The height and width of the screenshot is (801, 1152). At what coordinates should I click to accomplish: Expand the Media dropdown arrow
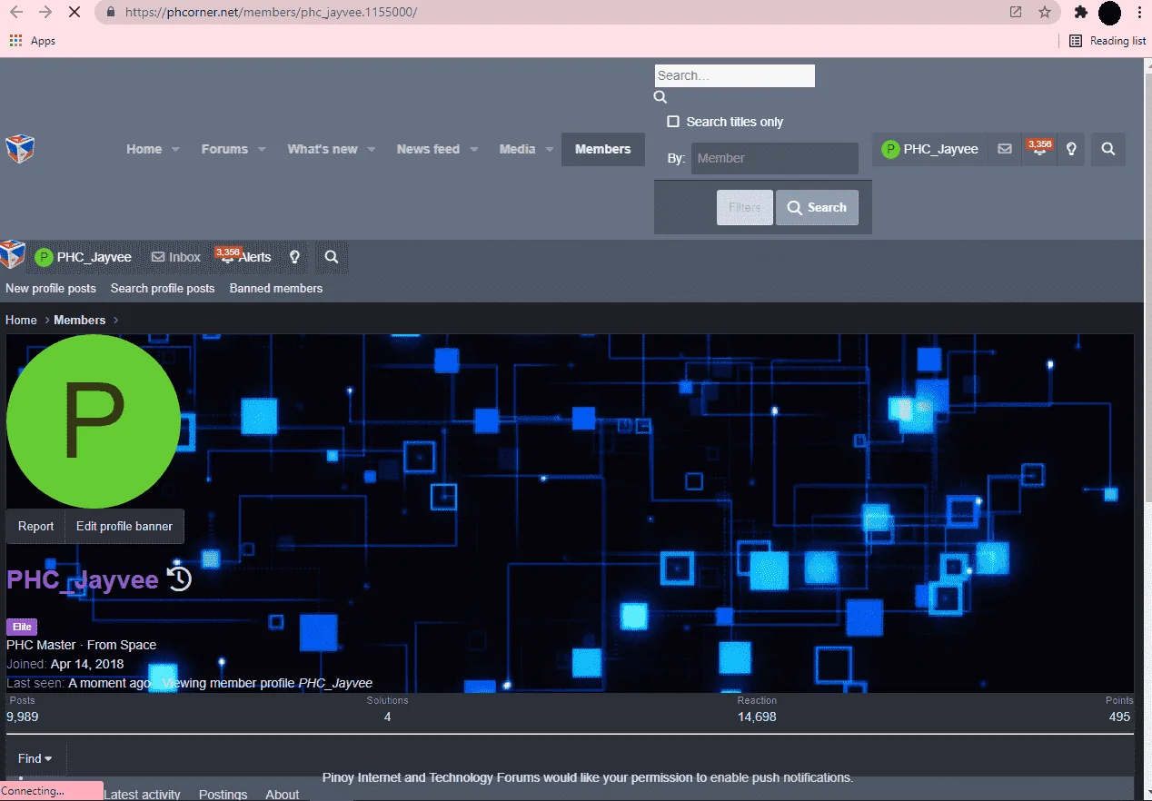pos(549,149)
